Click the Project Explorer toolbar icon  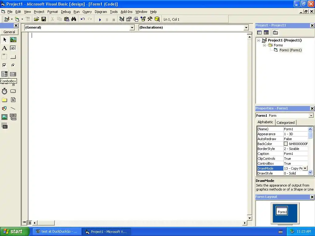[x=122, y=19]
